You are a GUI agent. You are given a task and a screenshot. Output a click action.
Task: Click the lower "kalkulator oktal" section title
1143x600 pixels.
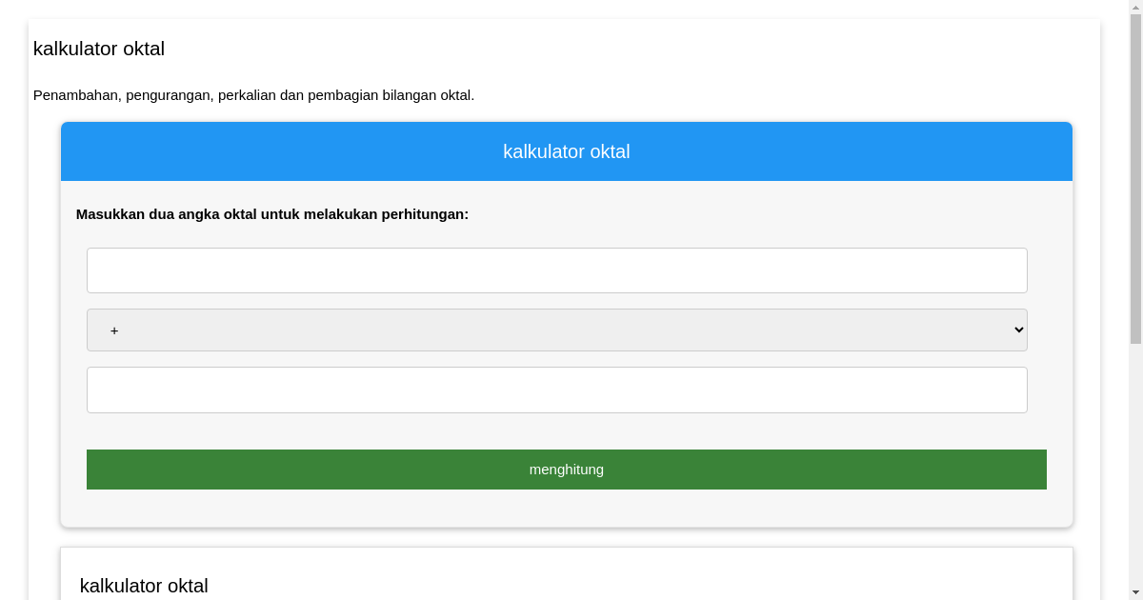144,586
